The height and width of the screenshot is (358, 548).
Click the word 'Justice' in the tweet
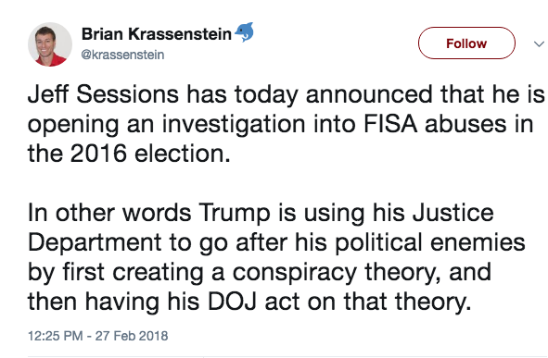click(x=453, y=213)
